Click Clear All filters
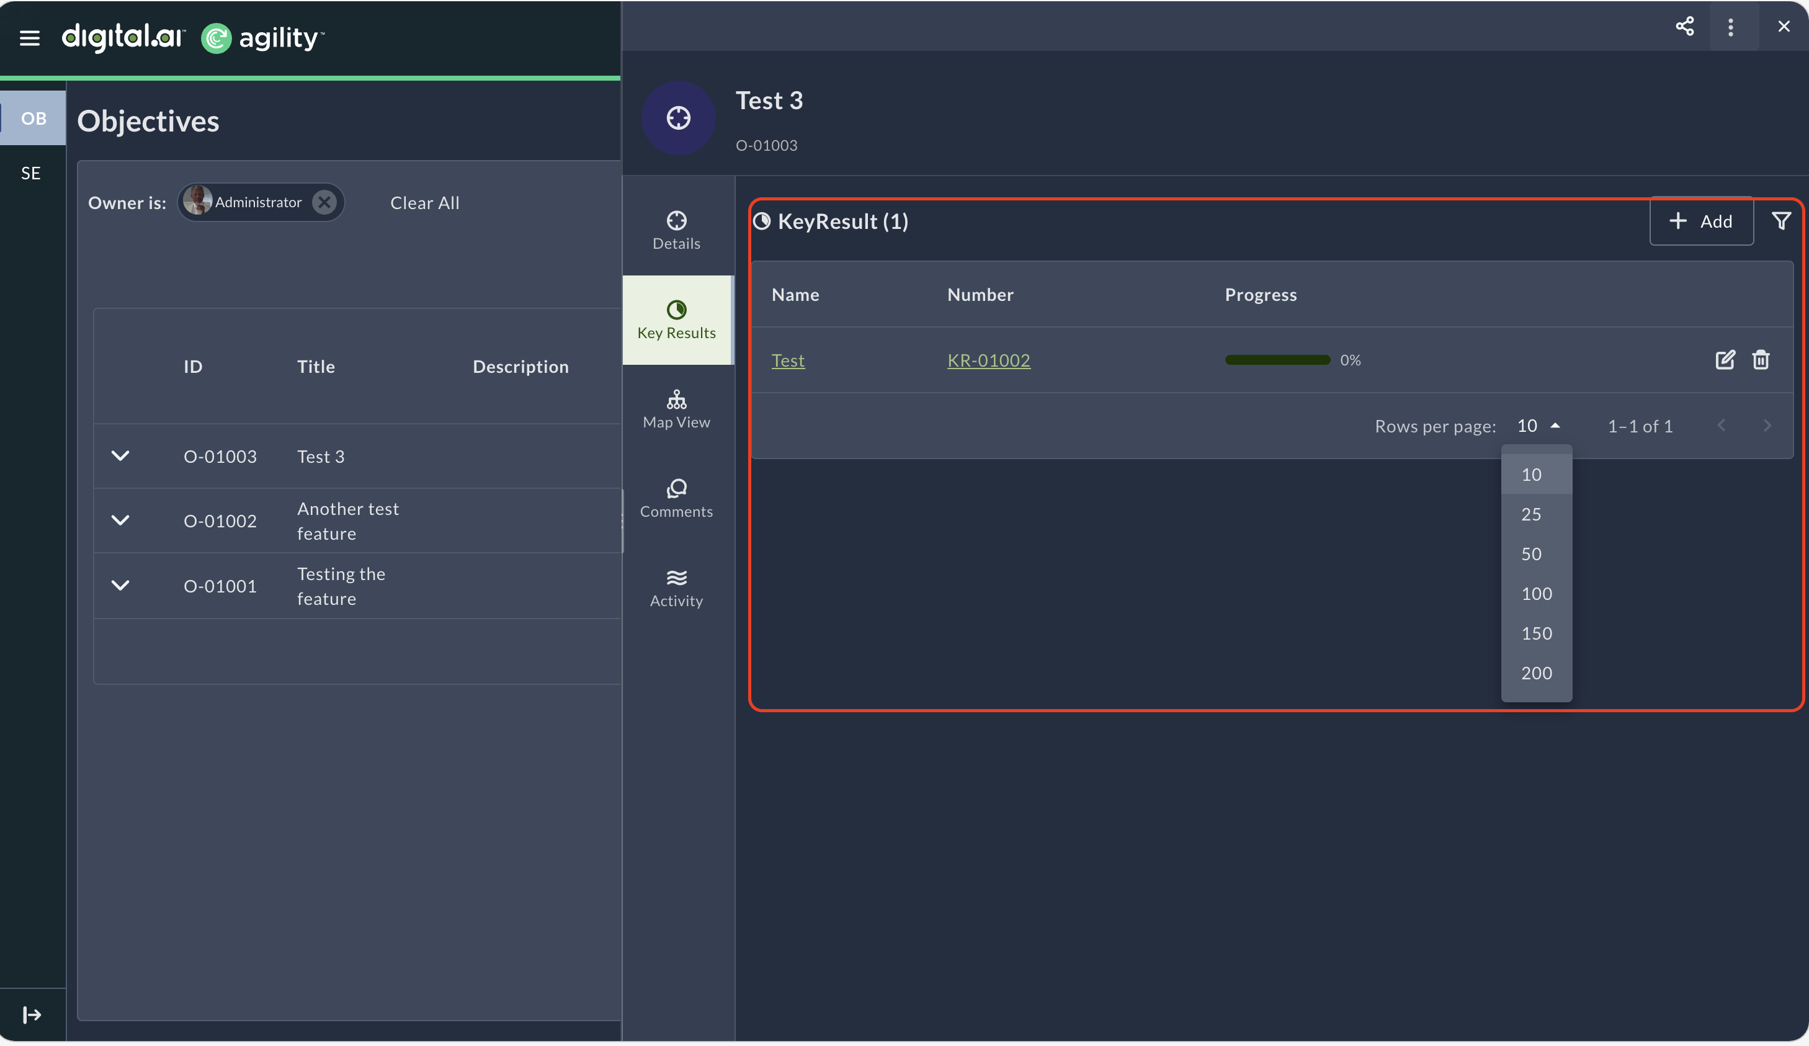This screenshot has height=1046, width=1809. pos(425,203)
